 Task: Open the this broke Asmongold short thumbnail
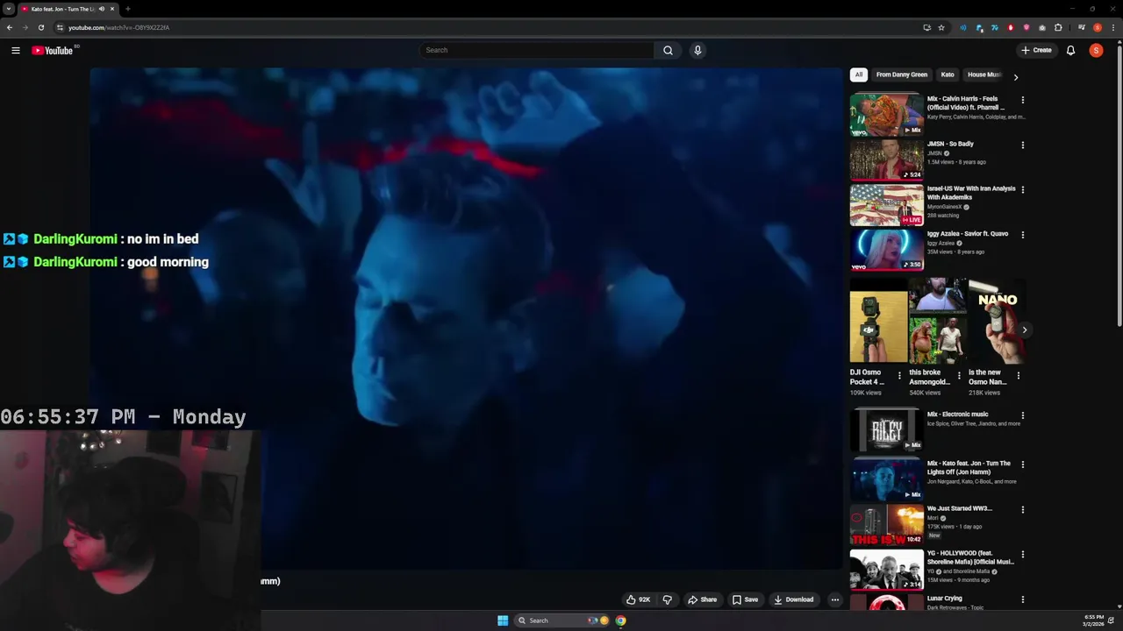tap(937, 321)
